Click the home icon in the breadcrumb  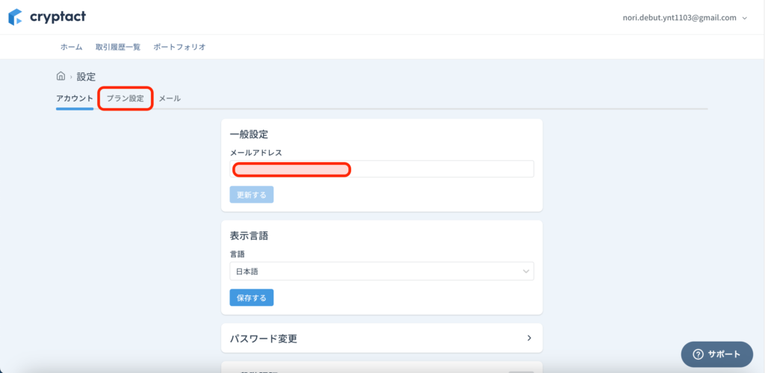[x=61, y=76]
